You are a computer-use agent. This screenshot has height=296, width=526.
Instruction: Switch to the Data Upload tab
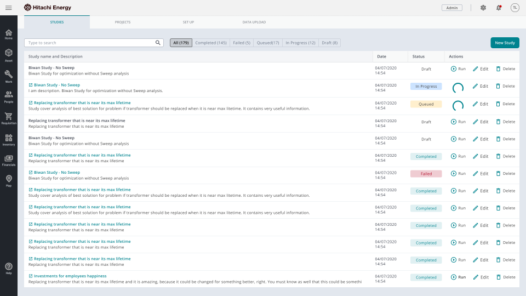pos(254,22)
